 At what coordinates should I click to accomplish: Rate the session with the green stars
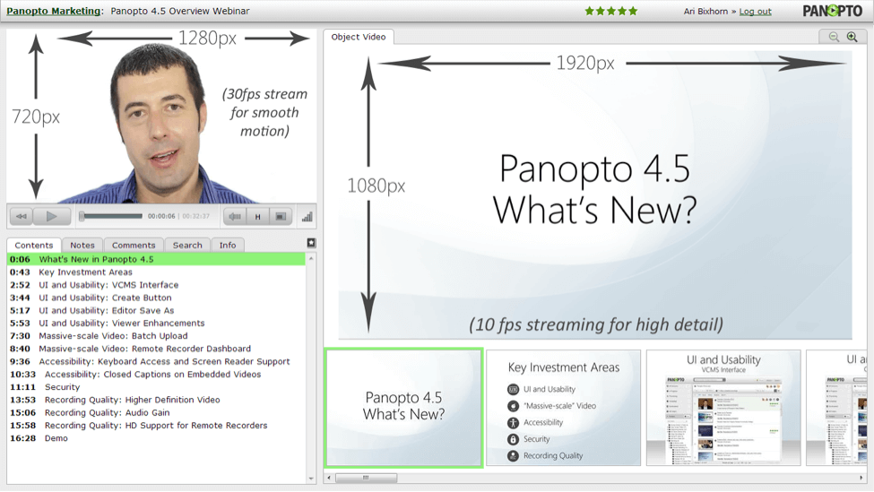[610, 11]
